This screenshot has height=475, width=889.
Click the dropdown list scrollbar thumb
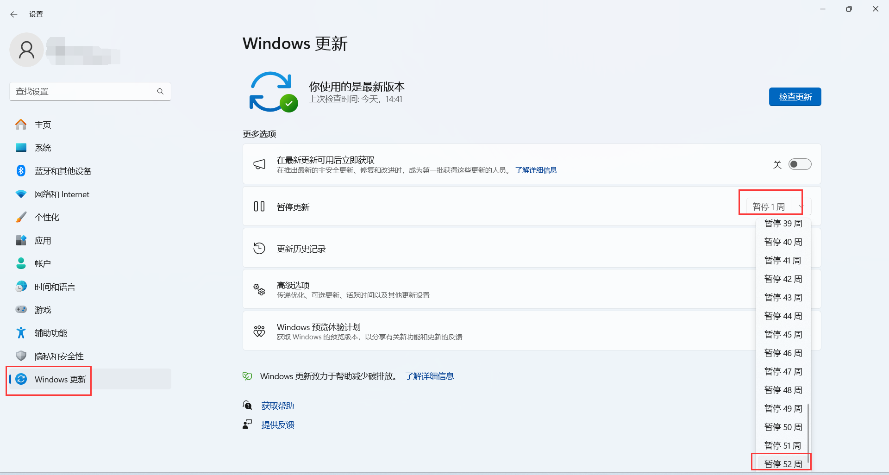pos(808,433)
